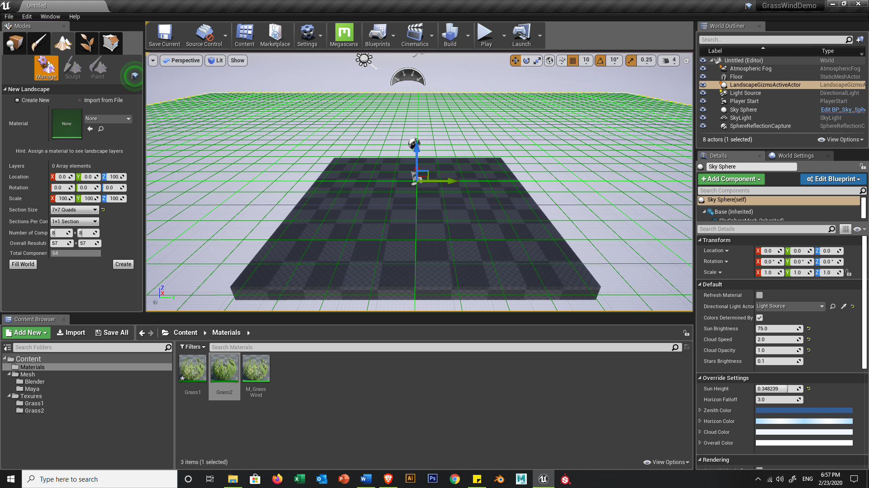Screen dimensions: 869x488
Task: Select the Landscape mode icon
Action: (x=63, y=43)
